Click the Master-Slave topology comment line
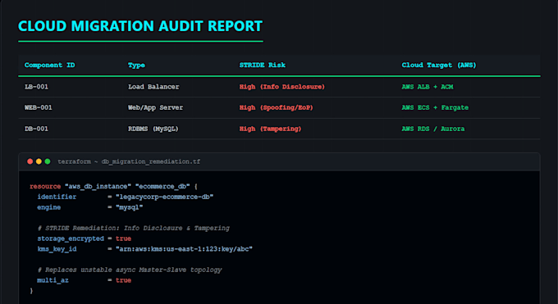Image resolution: width=558 pixels, height=304 pixels. click(130, 270)
